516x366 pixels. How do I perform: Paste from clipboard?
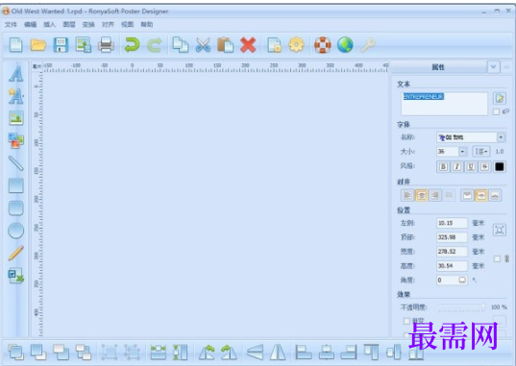point(226,45)
